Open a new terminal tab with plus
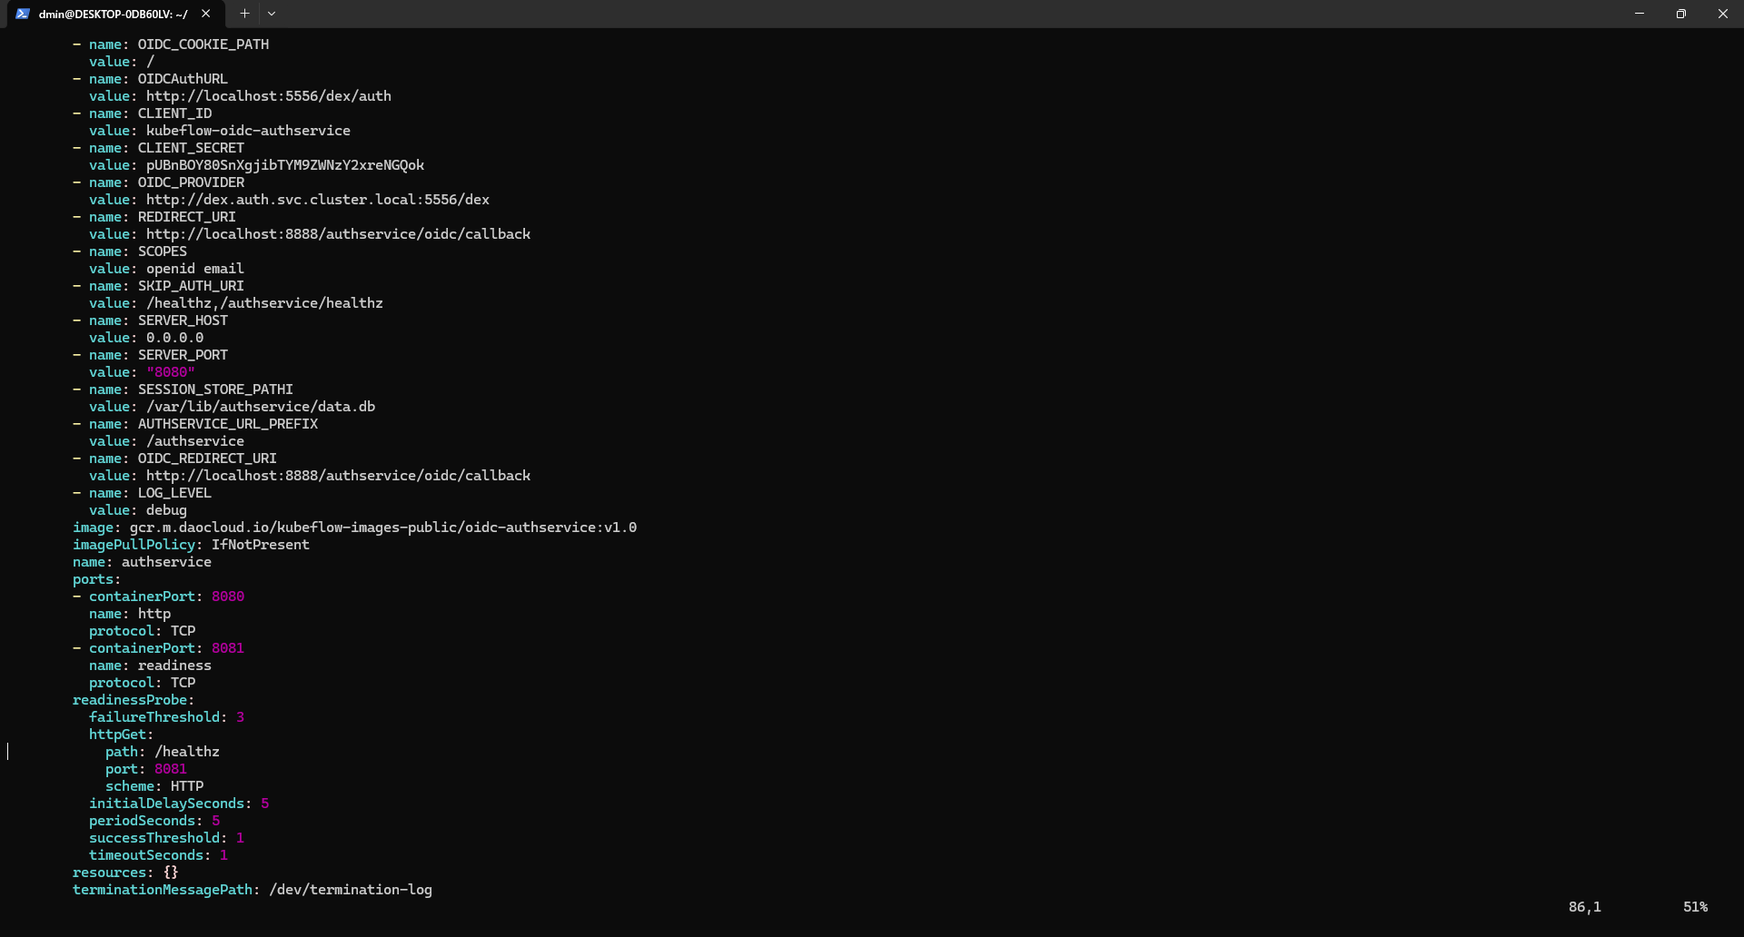The width and height of the screenshot is (1744, 937). [x=244, y=14]
